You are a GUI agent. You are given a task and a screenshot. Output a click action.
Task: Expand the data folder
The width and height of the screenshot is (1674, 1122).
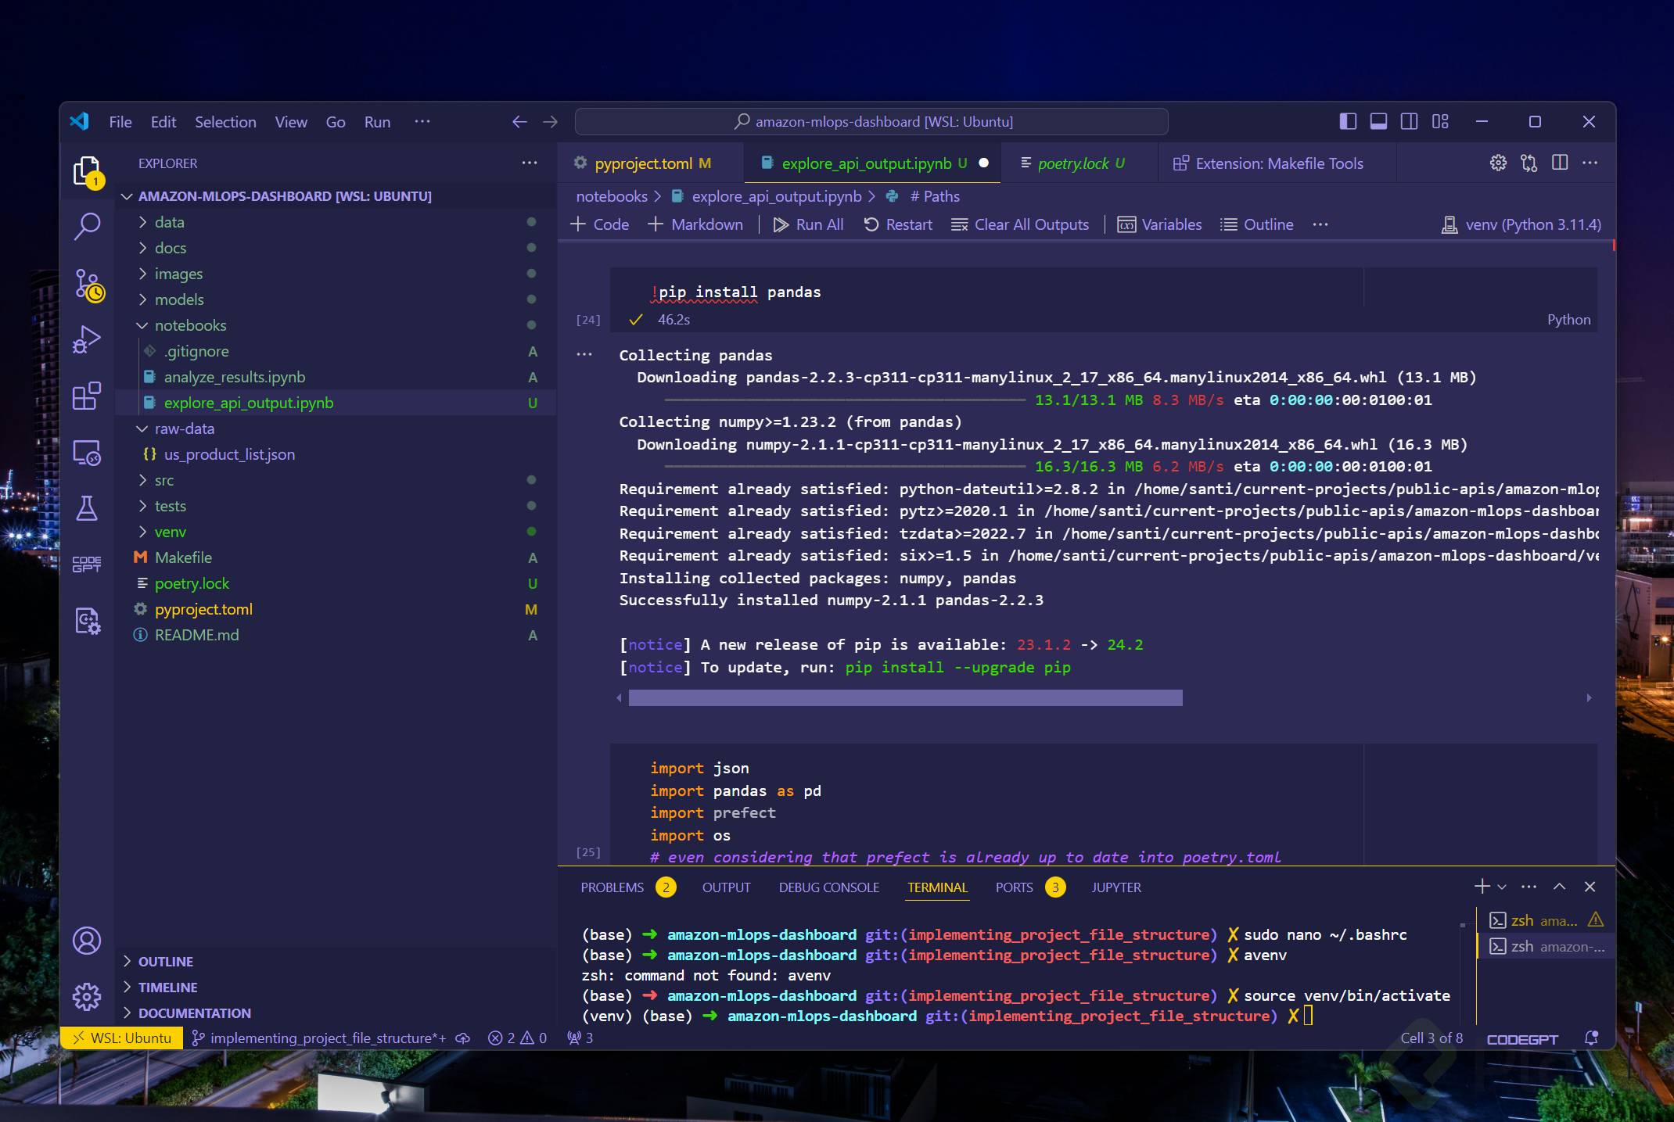click(x=169, y=222)
